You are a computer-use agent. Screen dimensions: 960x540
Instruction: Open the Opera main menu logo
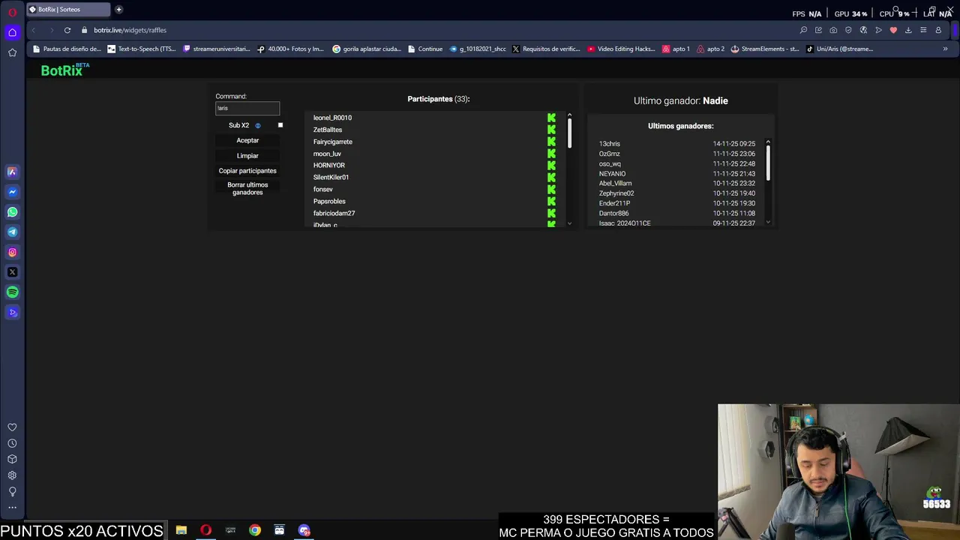tap(12, 12)
